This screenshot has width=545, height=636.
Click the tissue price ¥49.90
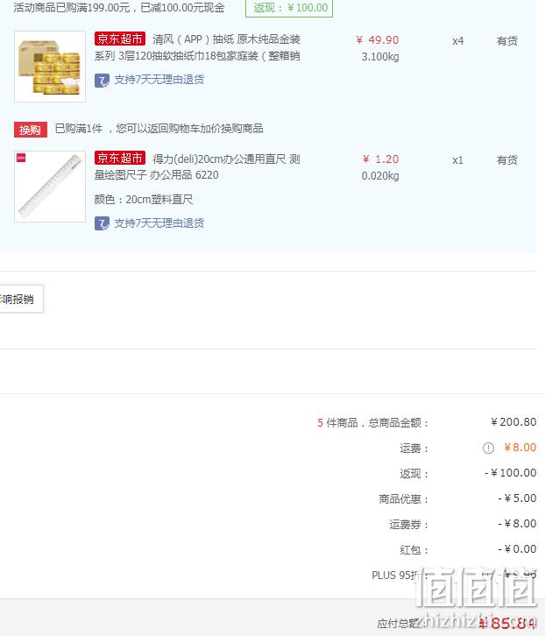[x=378, y=39]
